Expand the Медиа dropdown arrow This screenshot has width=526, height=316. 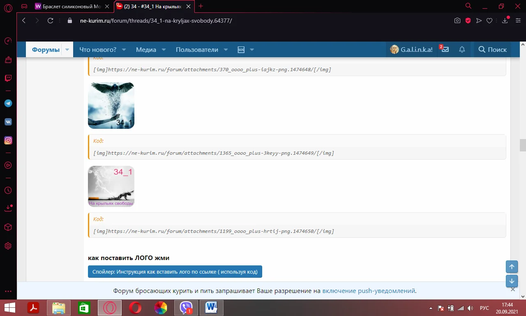tap(164, 50)
